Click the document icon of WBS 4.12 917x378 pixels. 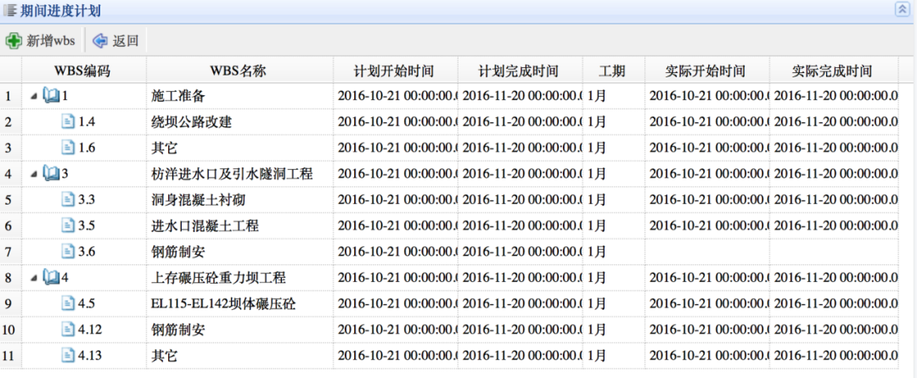tap(69, 329)
